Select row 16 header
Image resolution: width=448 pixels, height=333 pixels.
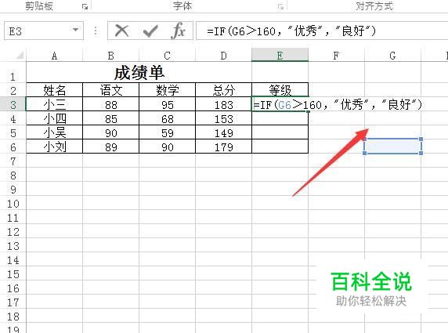point(13,288)
